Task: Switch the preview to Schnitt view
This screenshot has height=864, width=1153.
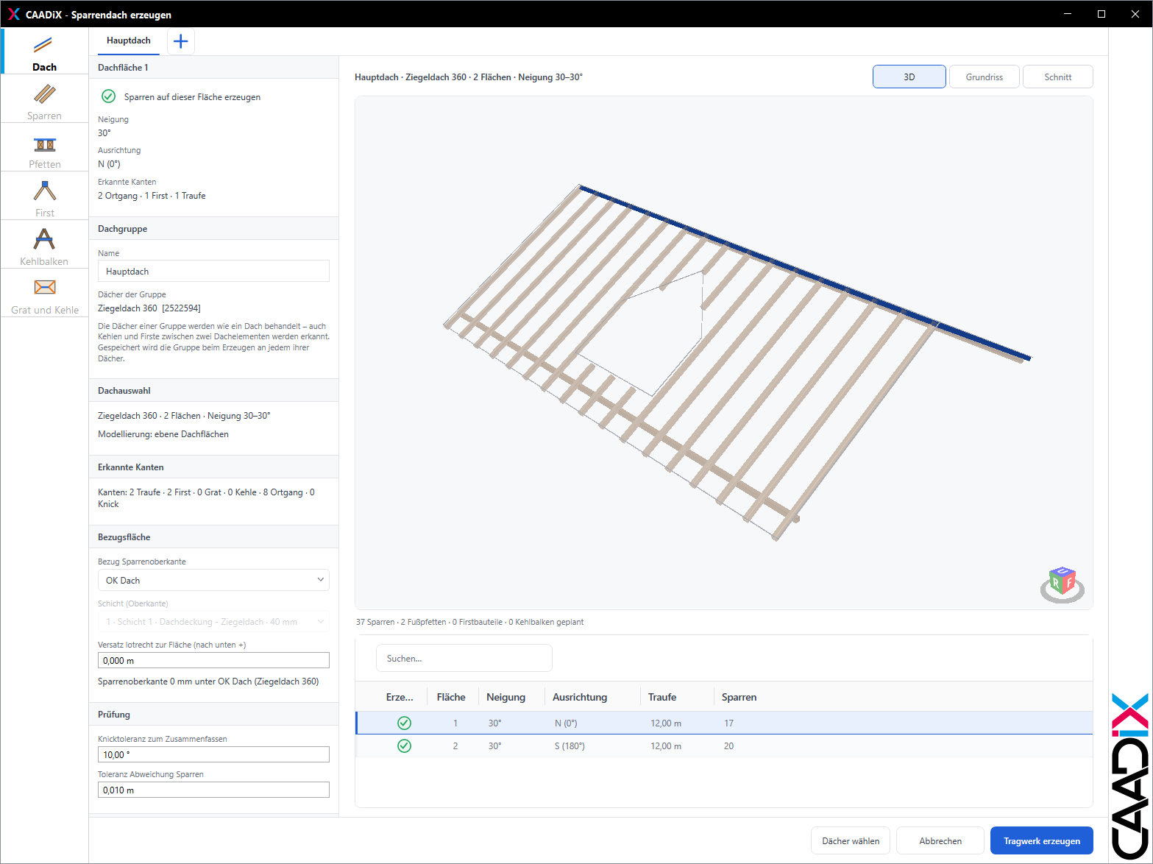Action: pyautogui.click(x=1058, y=77)
